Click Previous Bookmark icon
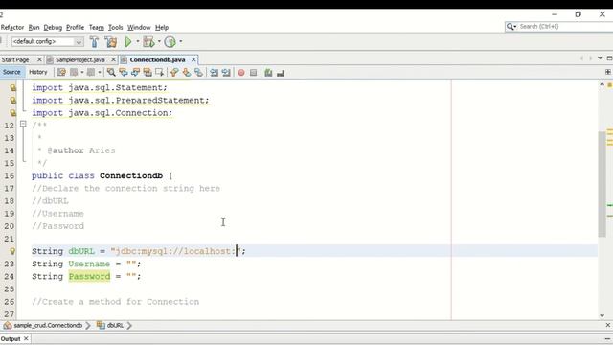The height and width of the screenshot is (345, 613). [174, 73]
